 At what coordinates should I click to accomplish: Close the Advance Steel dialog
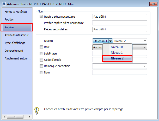pyautogui.click(x=153, y=4)
